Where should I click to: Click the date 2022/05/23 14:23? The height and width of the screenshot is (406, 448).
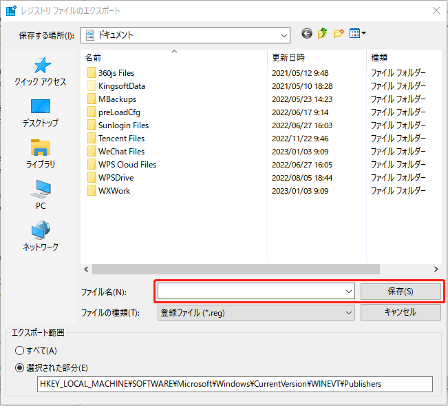click(x=302, y=99)
